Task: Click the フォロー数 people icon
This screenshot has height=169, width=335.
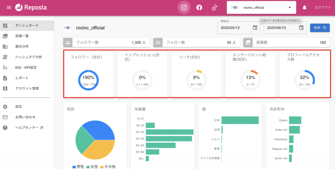Action: pos(158,43)
